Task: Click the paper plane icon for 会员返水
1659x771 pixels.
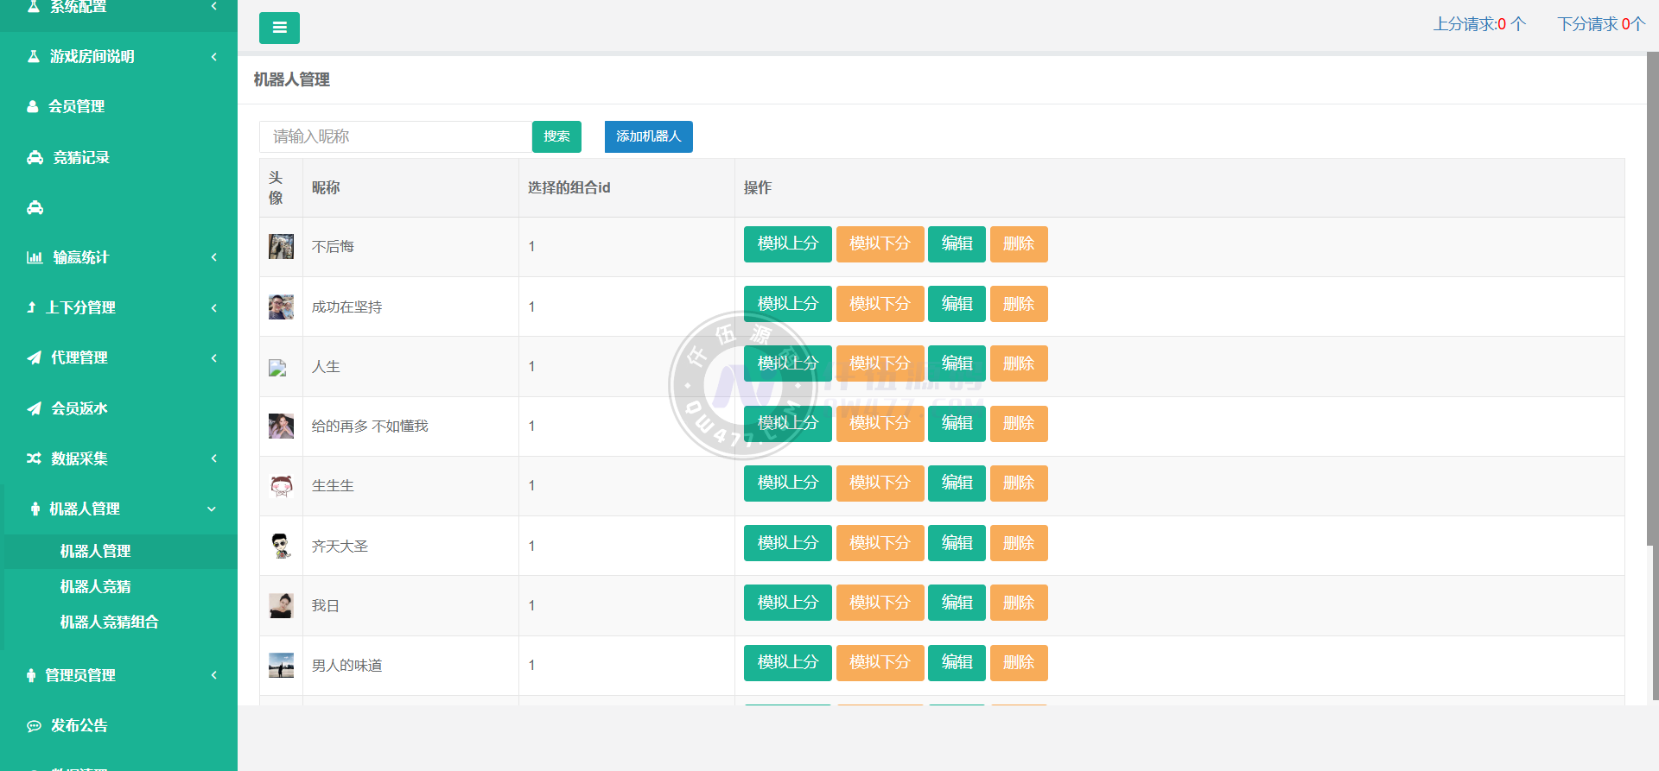Action: point(34,408)
